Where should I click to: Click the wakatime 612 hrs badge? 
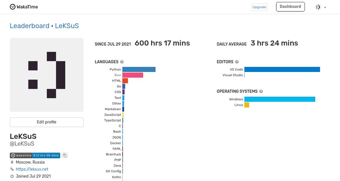(35, 155)
